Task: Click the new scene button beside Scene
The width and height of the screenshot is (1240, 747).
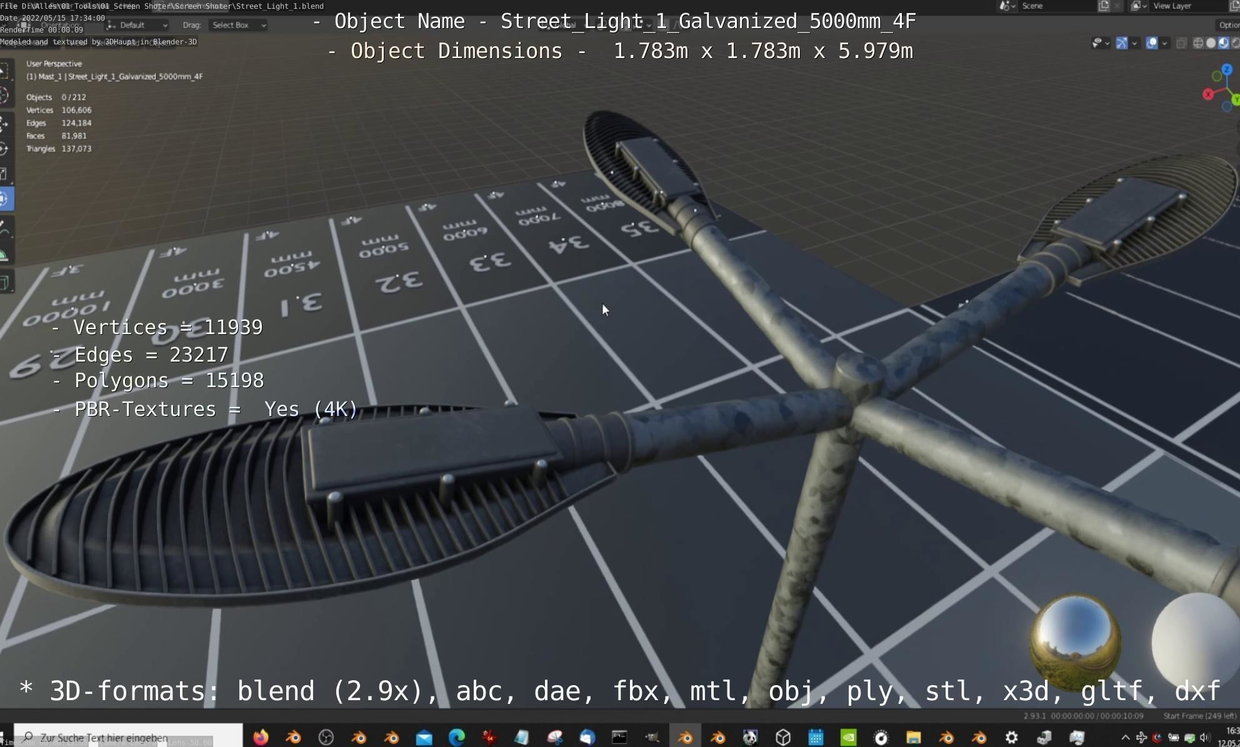Action: [1104, 6]
